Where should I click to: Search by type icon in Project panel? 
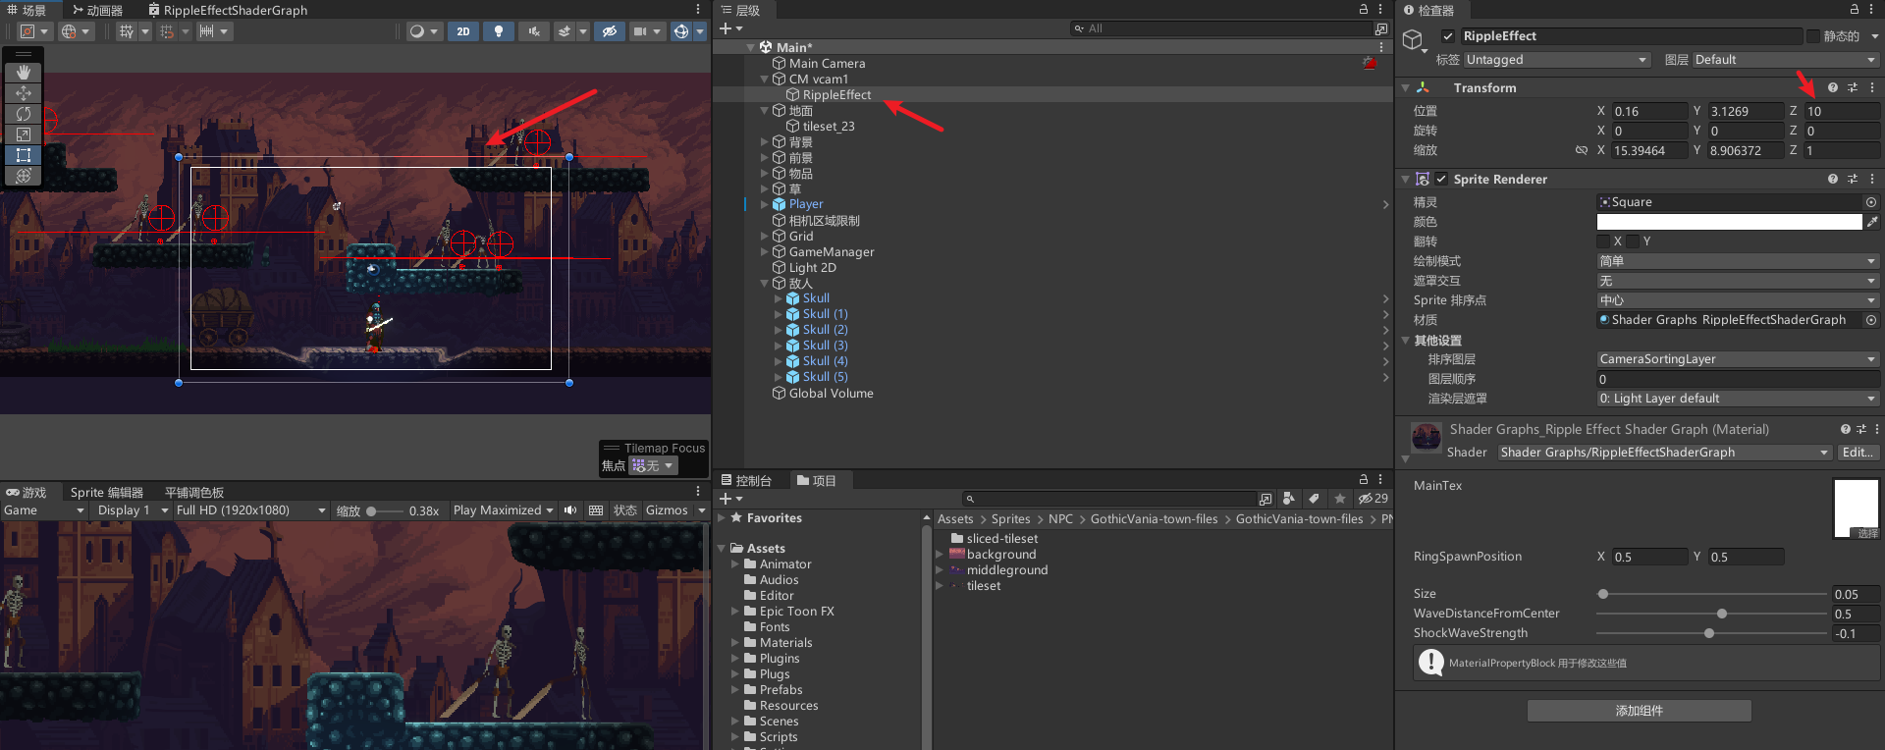tap(1289, 499)
